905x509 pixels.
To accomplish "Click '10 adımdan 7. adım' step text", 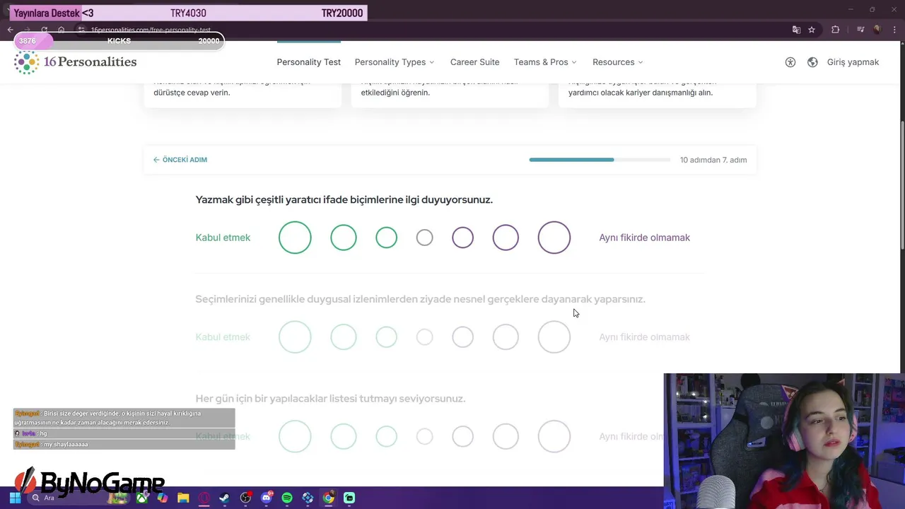I will coord(713,160).
